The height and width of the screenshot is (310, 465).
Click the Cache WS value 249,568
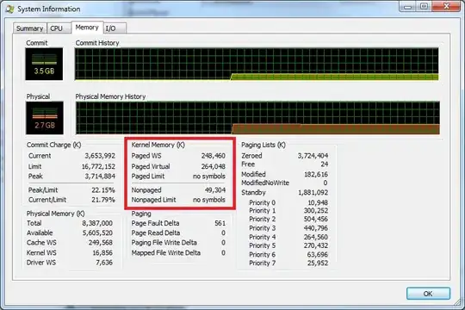click(x=101, y=243)
